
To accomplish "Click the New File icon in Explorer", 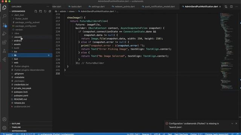I will (x=36, y=11).
